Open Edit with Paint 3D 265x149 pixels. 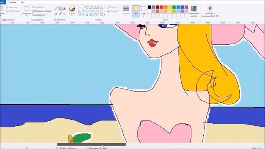point(210,11)
